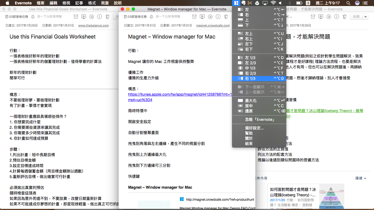Image resolution: width=374 pixels, height=210 pixels.
Task: Open the Apple menu
Action: point(7,3)
